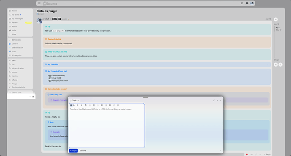This screenshot has height=156, width=291.
Task: Apply italic formatting in composer toolbar
Action: [81, 105]
